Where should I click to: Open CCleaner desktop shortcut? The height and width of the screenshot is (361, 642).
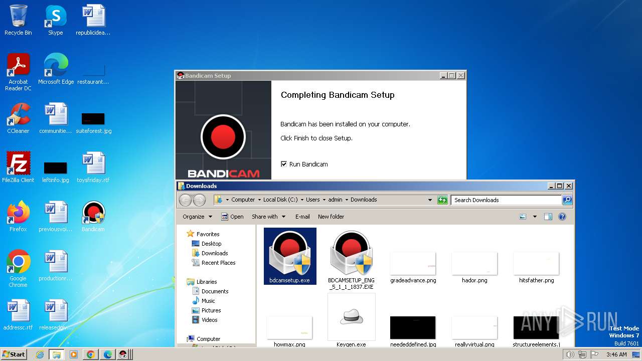click(x=18, y=118)
